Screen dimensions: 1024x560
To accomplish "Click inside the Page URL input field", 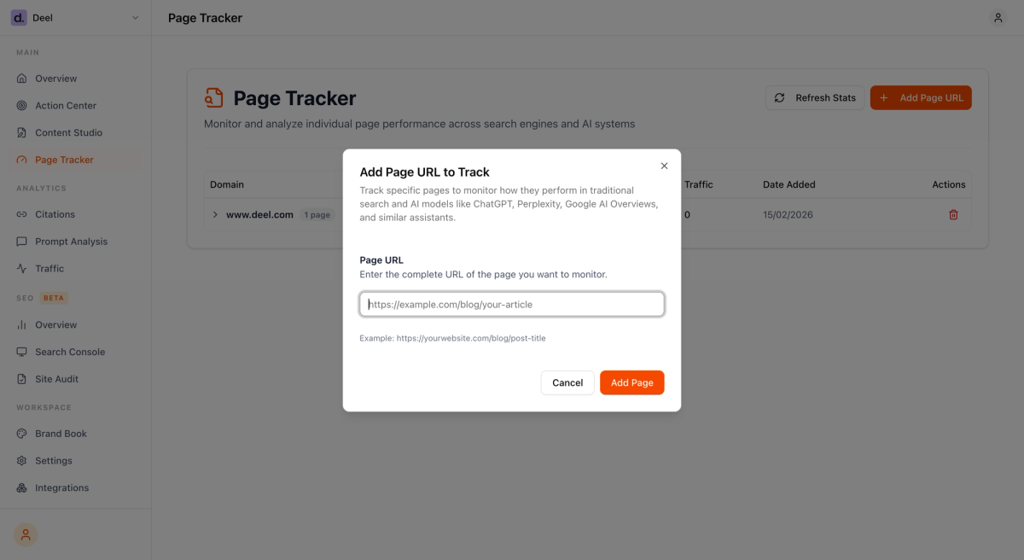I will (512, 304).
